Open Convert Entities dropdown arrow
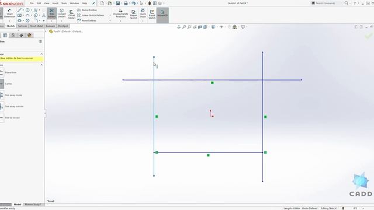The height and width of the screenshot is (210, 374). [x=61, y=21]
